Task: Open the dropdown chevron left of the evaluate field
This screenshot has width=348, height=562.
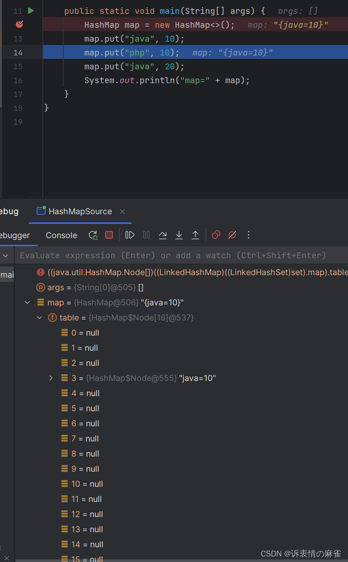Action: [6, 255]
